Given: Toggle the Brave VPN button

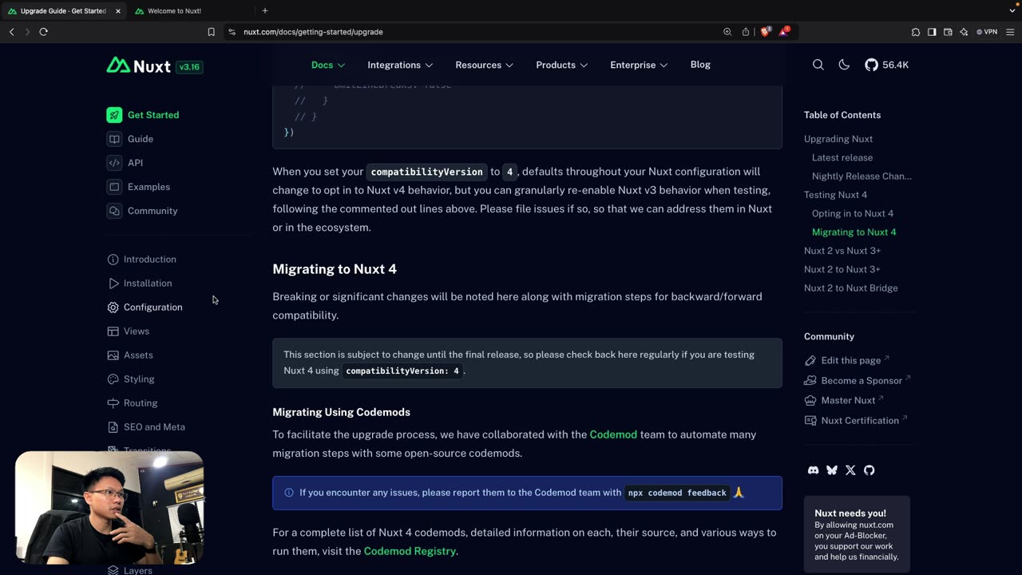Looking at the screenshot, I should click(987, 32).
